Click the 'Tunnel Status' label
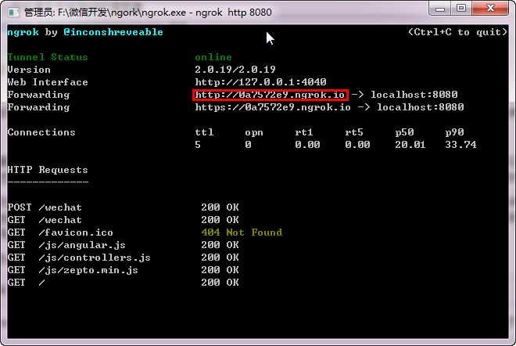 pyautogui.click(x=48, y=57)
